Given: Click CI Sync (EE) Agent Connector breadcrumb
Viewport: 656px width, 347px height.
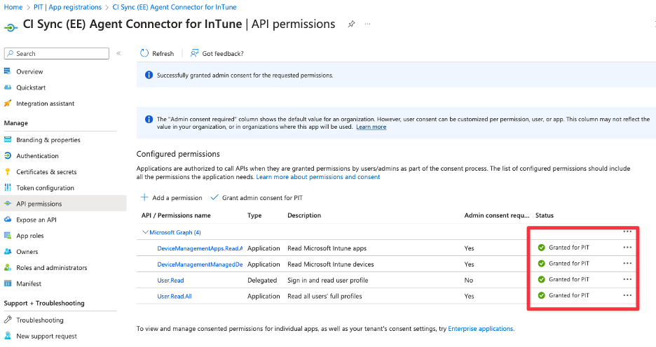Looking at the screenshot, I should (175, 7).
